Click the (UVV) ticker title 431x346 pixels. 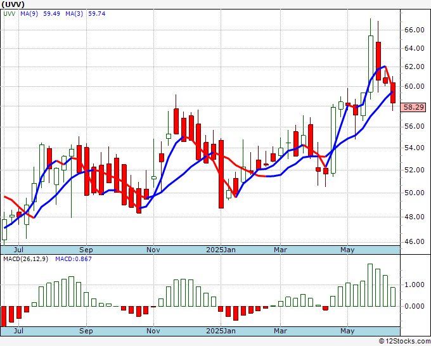[x=13, y=4]
